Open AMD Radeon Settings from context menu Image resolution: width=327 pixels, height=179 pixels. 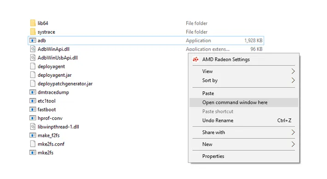pyautogui.click(x=244, y=60)
